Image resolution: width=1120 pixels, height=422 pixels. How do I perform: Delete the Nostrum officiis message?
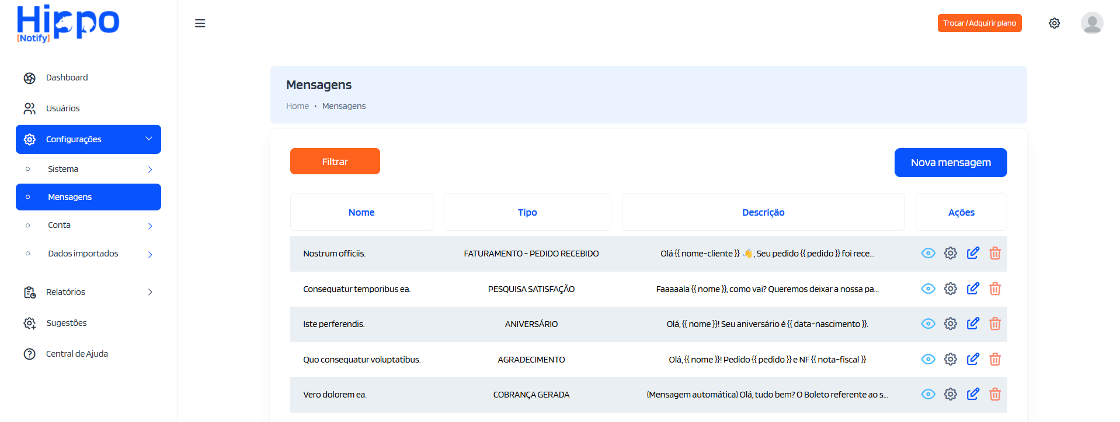[x=995, y=254]
